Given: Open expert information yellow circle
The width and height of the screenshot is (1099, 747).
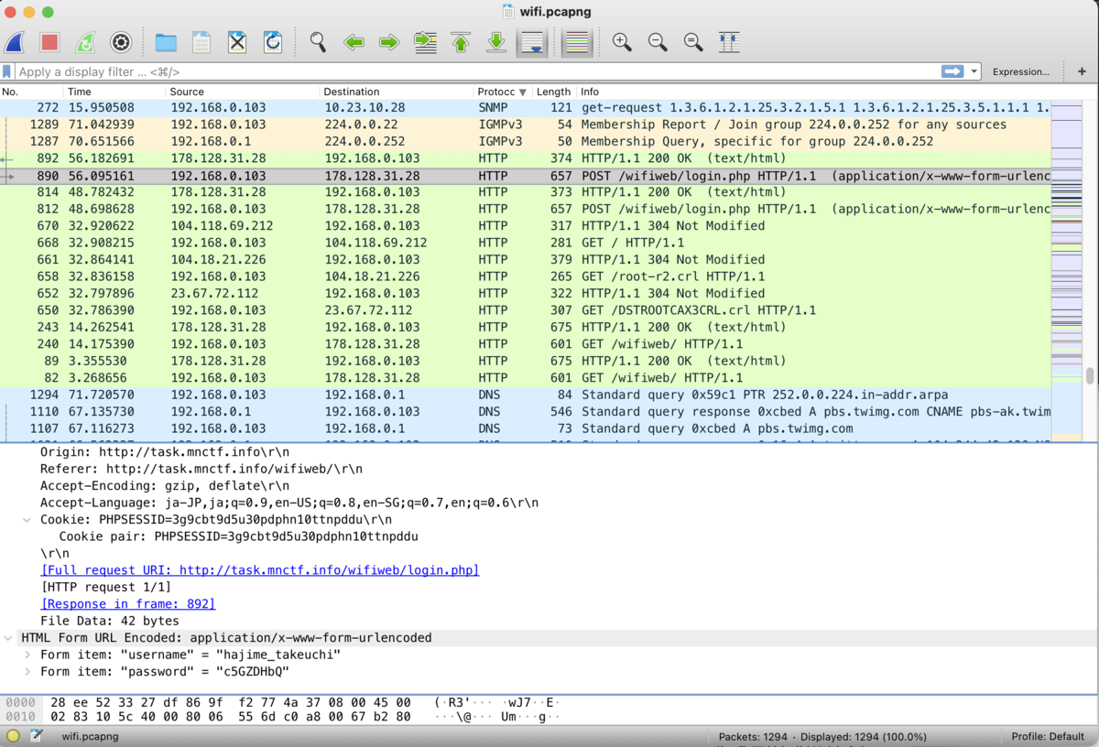Looking at the screenshot, I should [x=14, y=736].
